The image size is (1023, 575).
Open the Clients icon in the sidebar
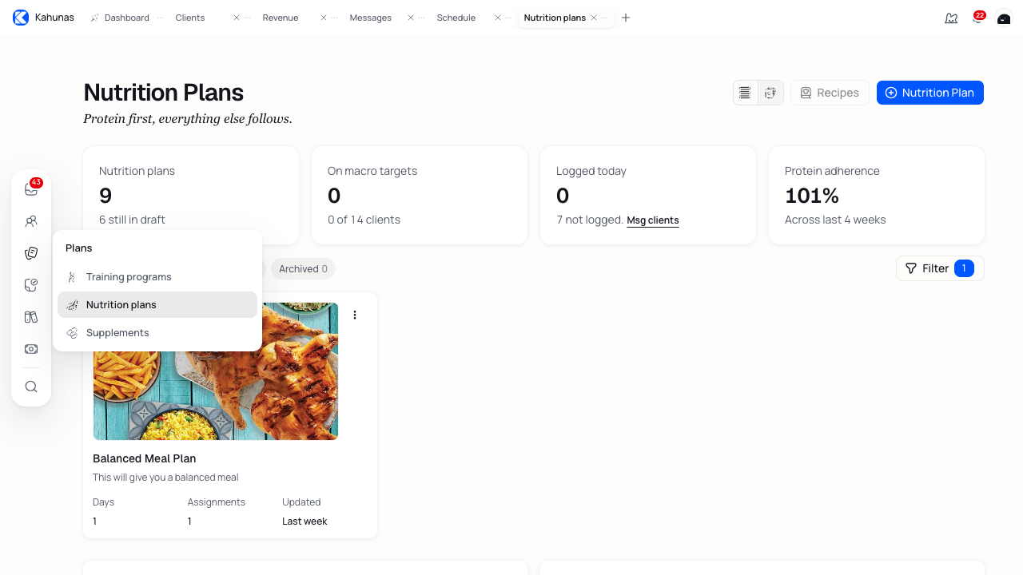[x=31, y=221]
